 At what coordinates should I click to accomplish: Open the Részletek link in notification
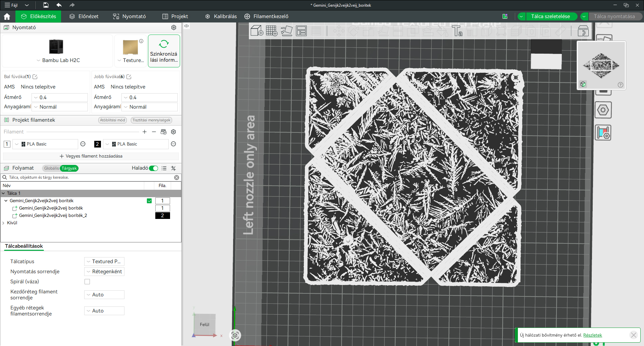coord(592,335)
